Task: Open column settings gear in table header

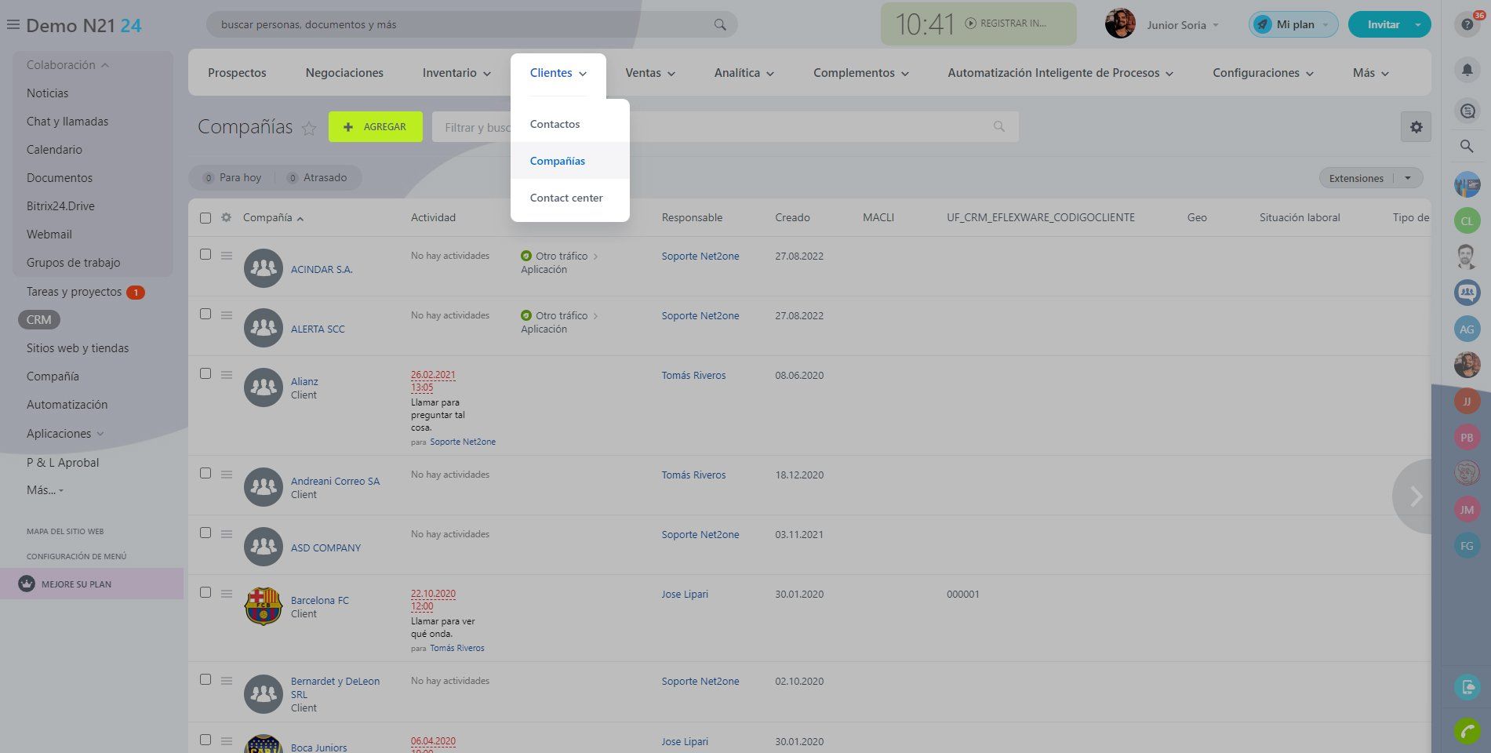Action: pos(226,217)
